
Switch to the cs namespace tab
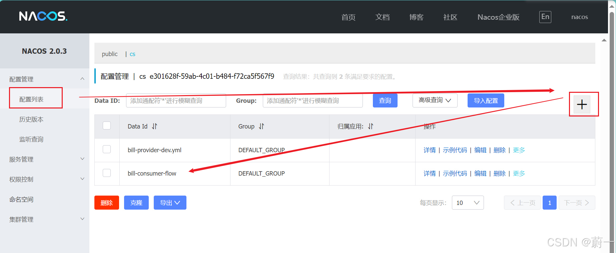click(x=132, y=54)
